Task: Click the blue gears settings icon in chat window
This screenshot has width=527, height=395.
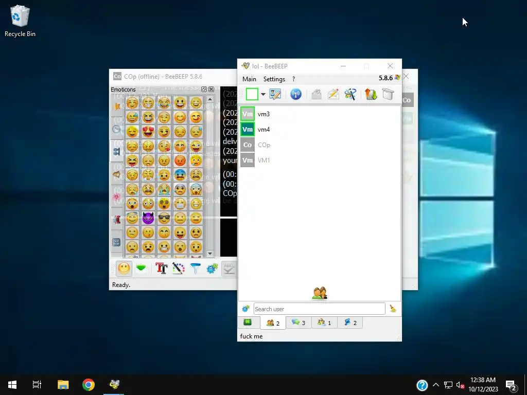Action: click(212, 268)
